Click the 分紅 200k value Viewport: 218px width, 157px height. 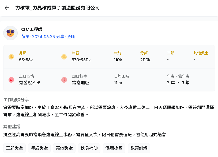click(145, 60)
